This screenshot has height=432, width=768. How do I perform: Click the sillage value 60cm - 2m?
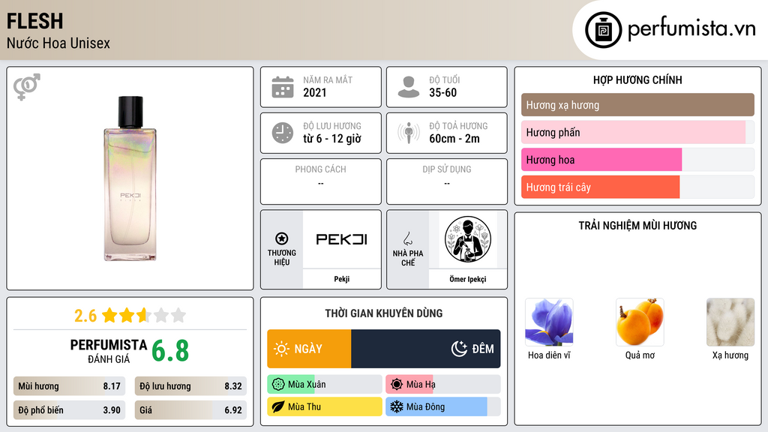454,139
